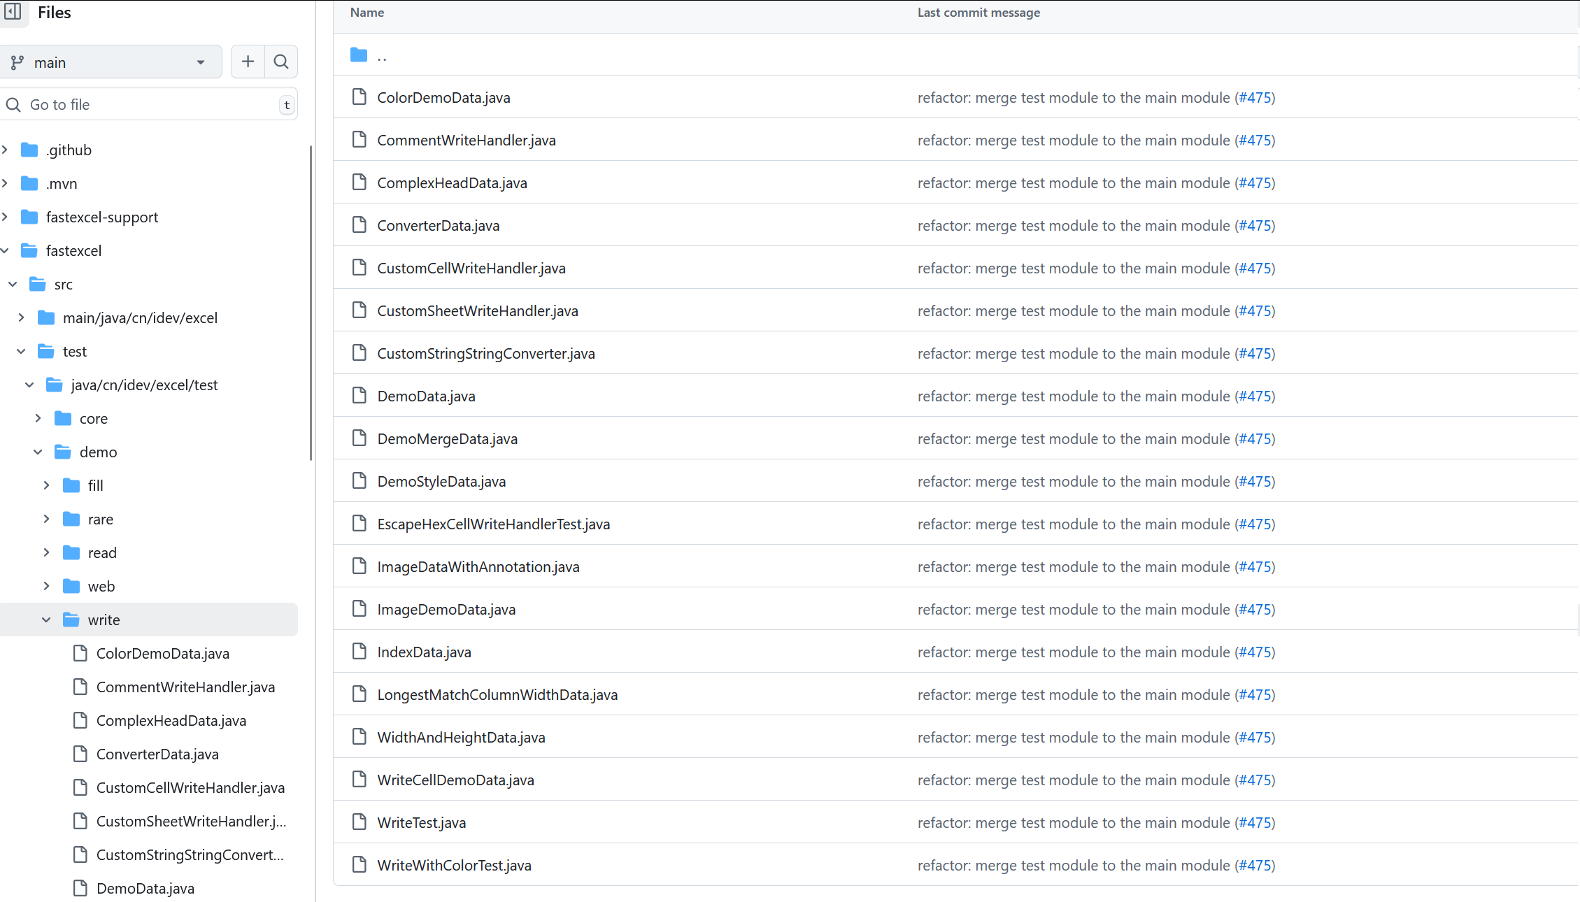This screenshot has height=902, width=1580.
Task: Open LongestMatchColumnWidthData.java in file list
Action: (497, 695)
